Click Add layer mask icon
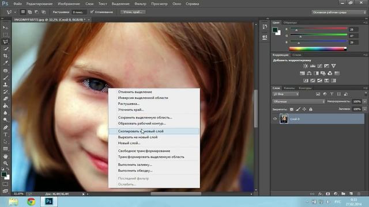Viewport: 369px width, 207px height. pos(328,194)
